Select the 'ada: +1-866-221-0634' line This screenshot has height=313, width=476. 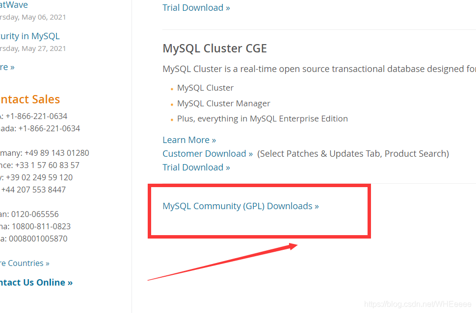(40, 128)
